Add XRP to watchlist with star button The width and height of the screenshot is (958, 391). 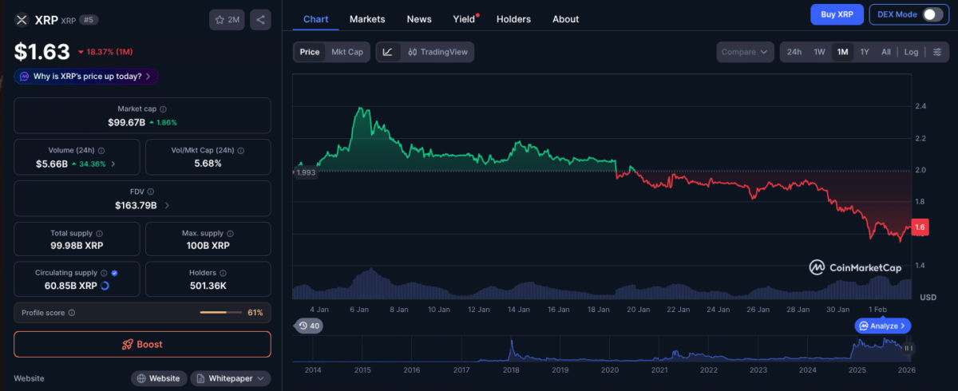(228, 20)
